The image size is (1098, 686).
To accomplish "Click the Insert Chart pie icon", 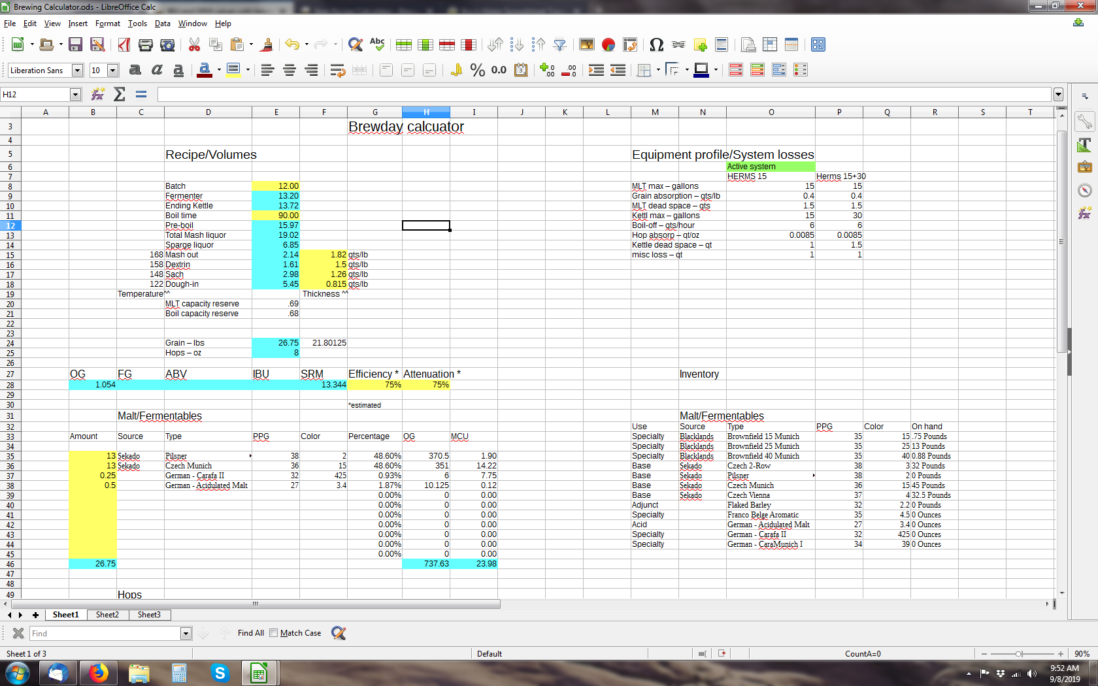I will coord(608,44).
